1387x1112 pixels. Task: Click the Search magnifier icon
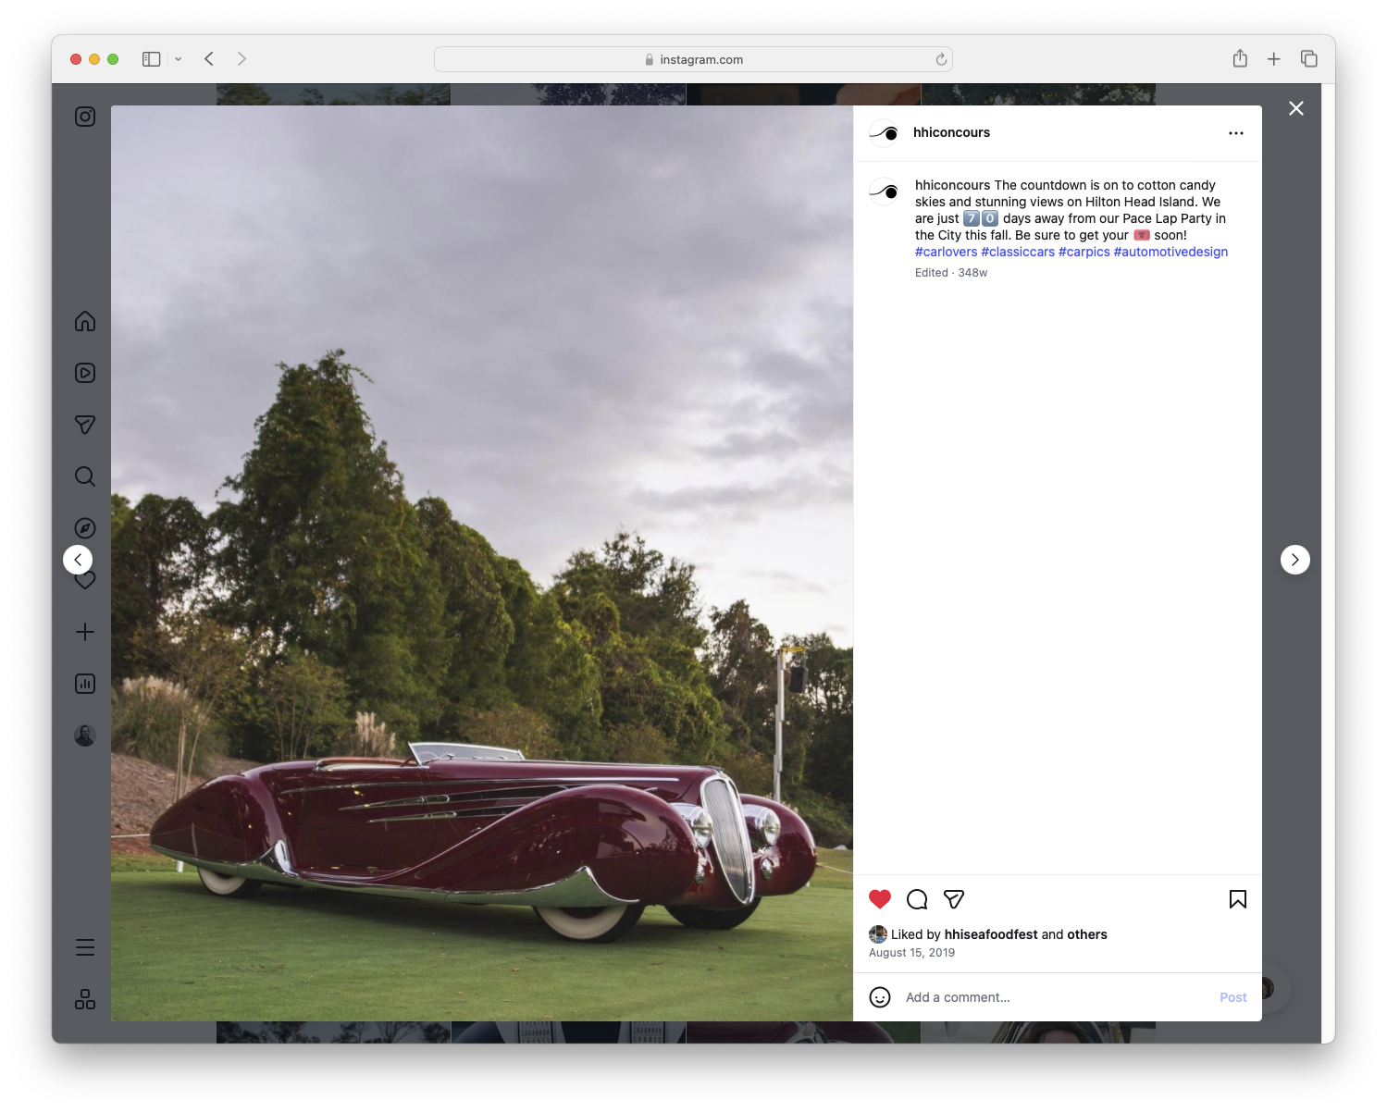click(x=84, y=476)
